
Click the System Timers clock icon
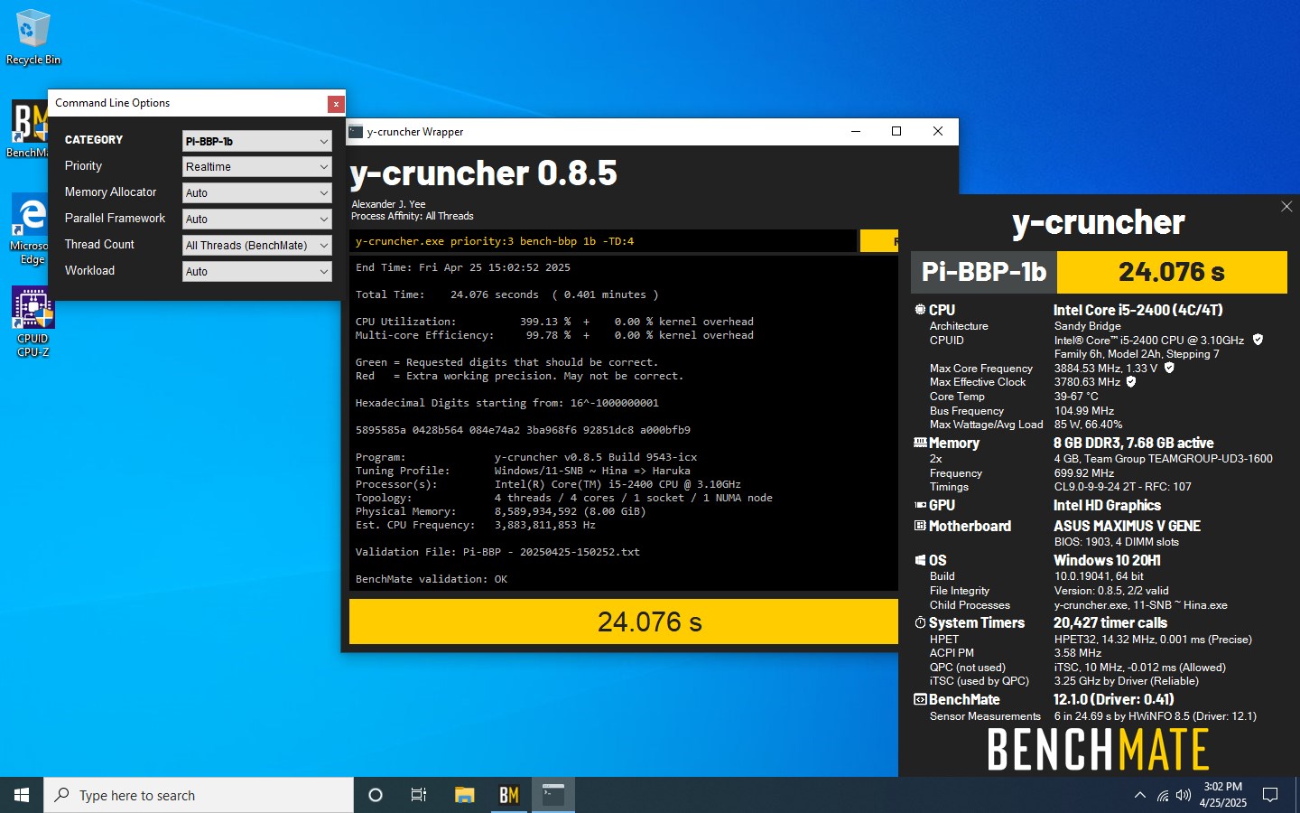point(920,622)
